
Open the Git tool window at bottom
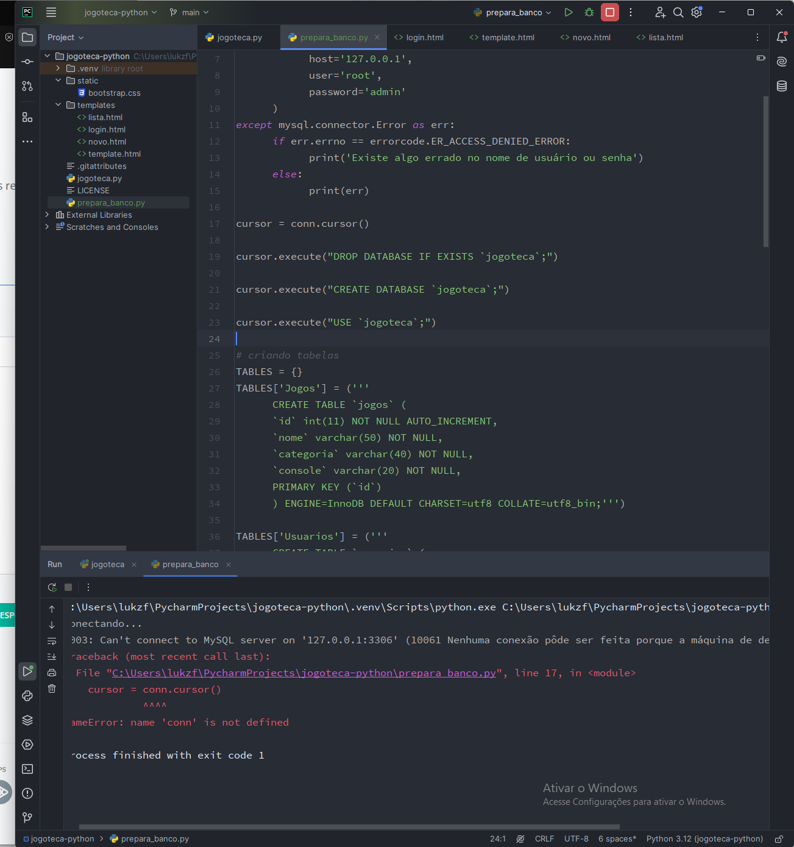click(27, 818)
